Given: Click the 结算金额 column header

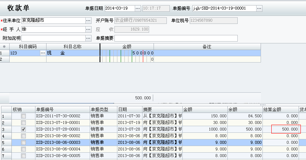Looking at the screenshot, I should click(x=281, y=110).
